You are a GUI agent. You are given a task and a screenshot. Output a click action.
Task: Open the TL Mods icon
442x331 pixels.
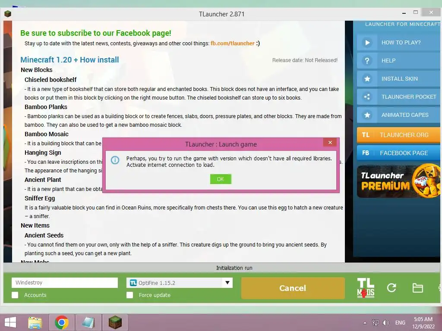[366, 288]
